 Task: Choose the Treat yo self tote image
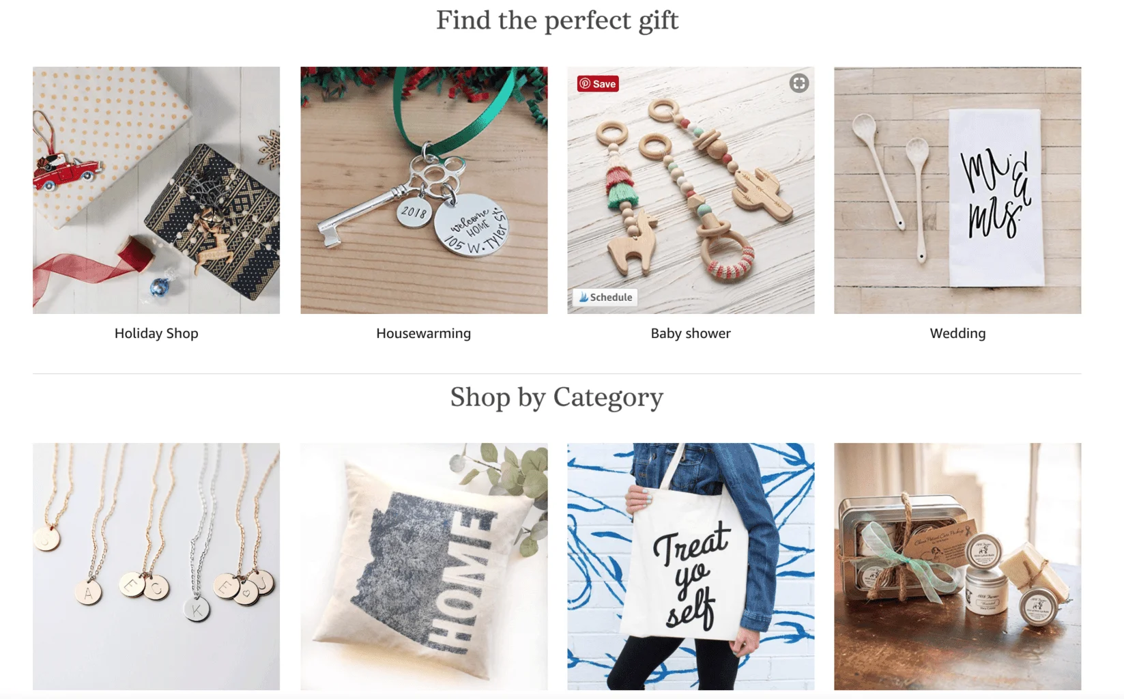tap(691, 567)
